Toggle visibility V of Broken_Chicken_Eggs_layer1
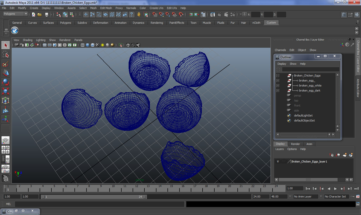The image size is (361, 215). pyautogui.click(x=278, y=161)
